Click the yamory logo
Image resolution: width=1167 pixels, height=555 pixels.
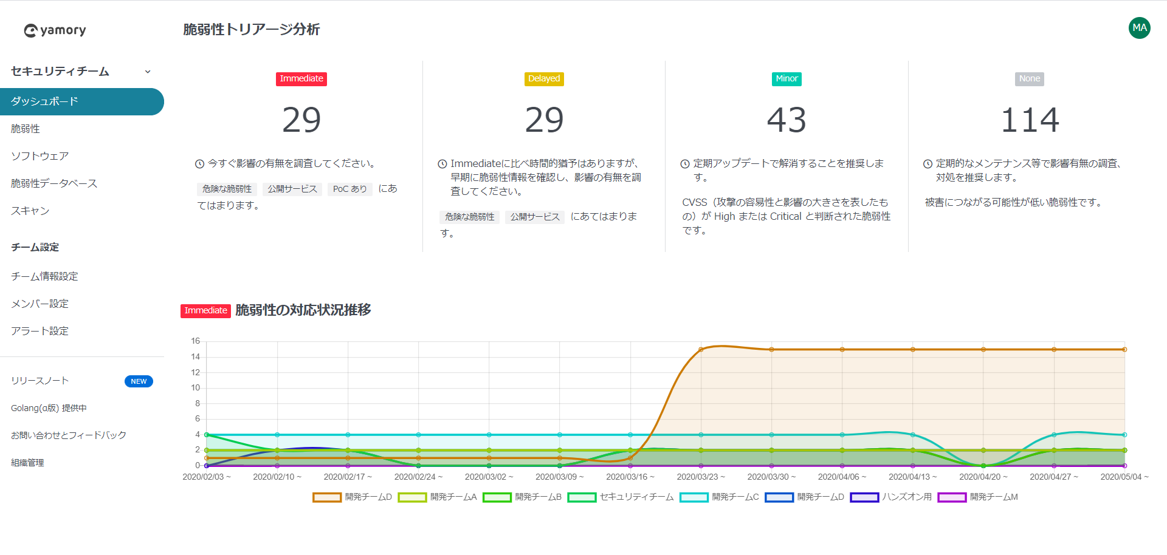pyautogui.click(x=55, y=30)
